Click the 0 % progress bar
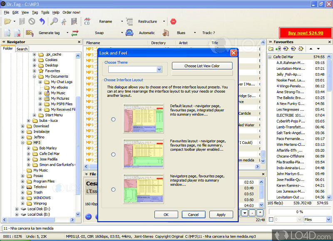The height and width of the screenshot is (241, 333). (x=299, y=211)
